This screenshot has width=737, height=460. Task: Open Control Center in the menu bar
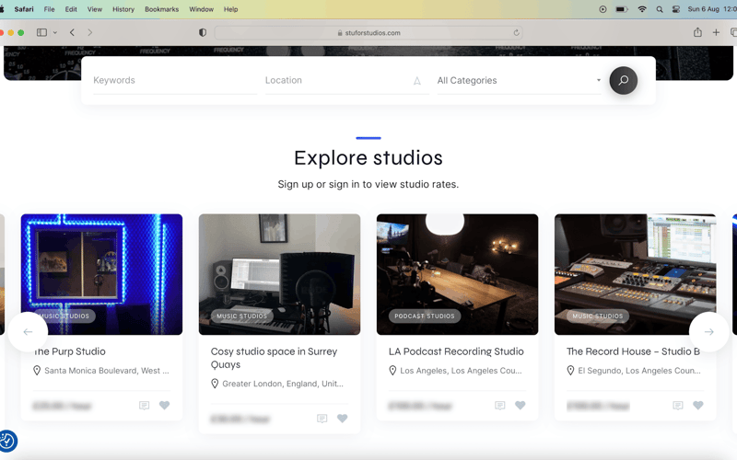[x=676, y=9]
